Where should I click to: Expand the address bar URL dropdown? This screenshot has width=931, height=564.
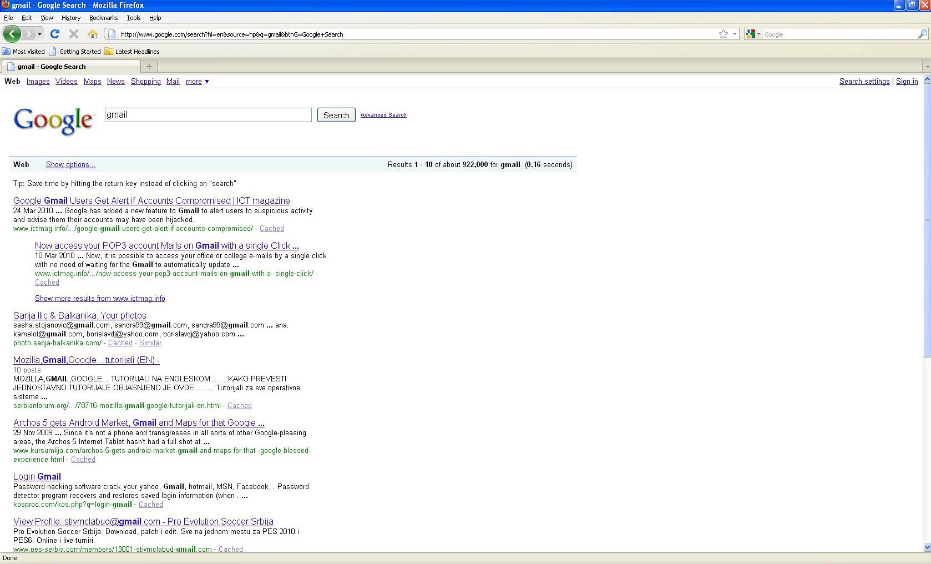point(735,34)
